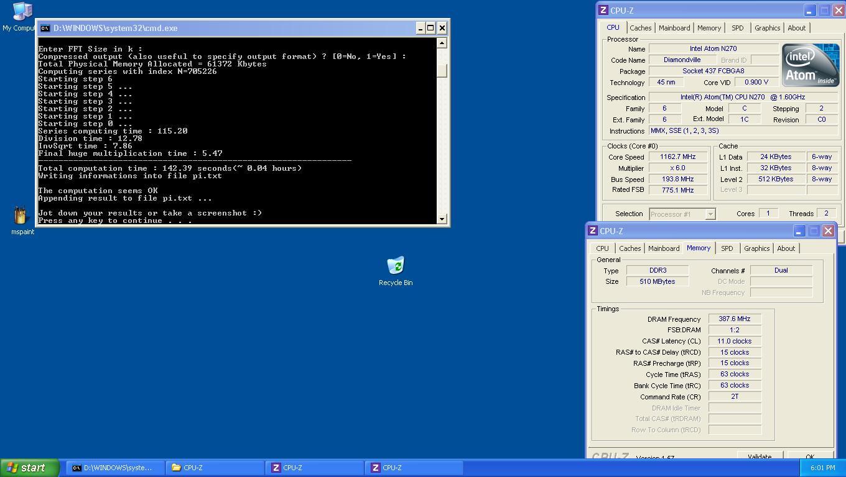The width and height of the screenshot is (846, 477).
Task: Click the Windows Start button
Action: tap(29, 468)
